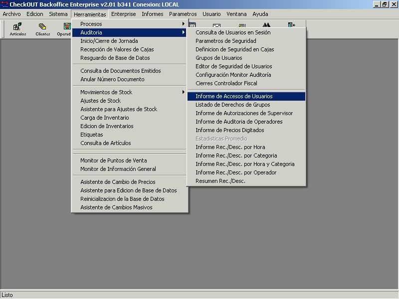
Task: Open Edicion de Inventarios
Action: 130,126
